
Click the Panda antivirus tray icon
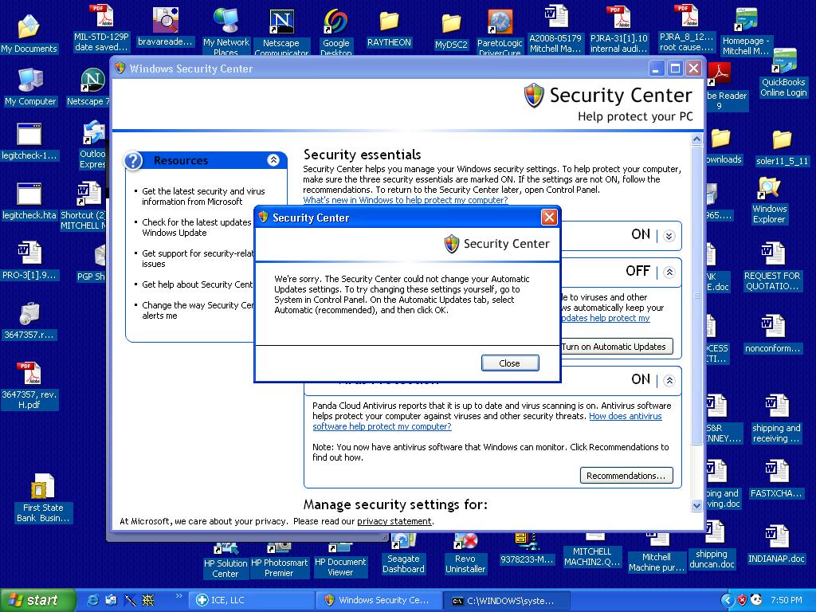(x=755, y=600)
